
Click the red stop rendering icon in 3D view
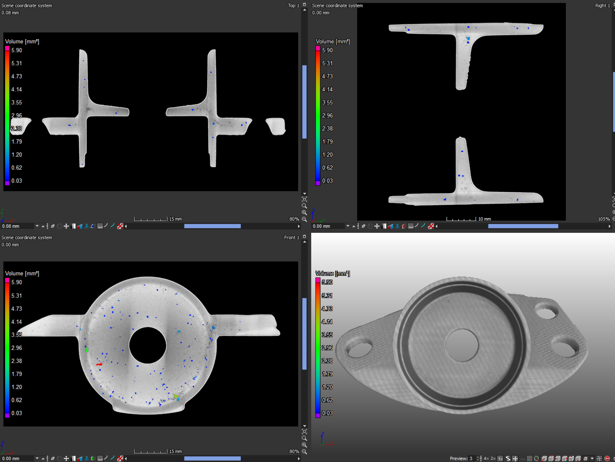[607, 458]
